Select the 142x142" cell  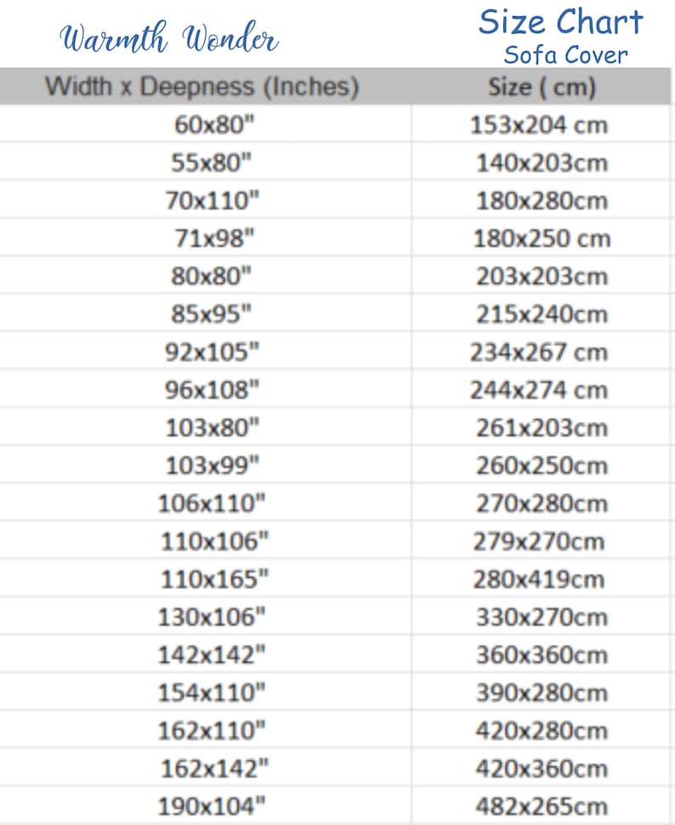point(206,654)
